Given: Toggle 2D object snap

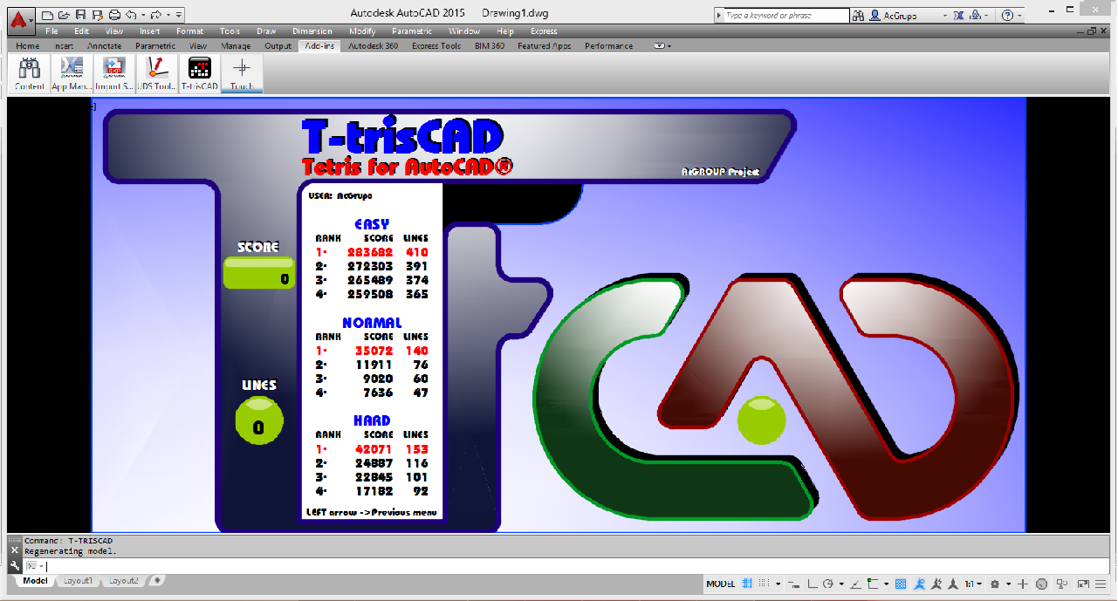Looking at the screenshot, I should pos(873,584).
